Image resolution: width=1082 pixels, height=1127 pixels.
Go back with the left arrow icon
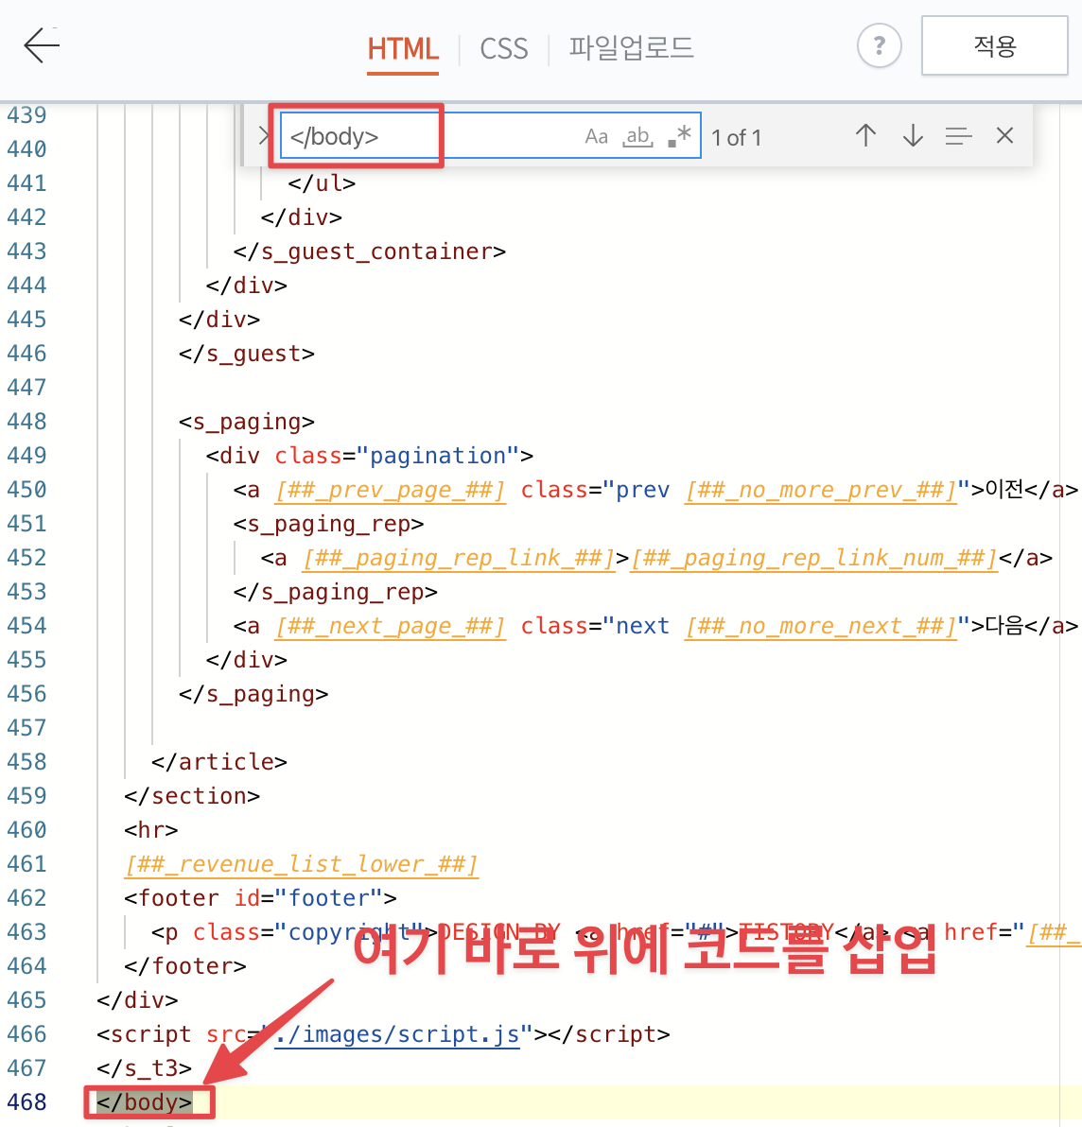[41, 46]
